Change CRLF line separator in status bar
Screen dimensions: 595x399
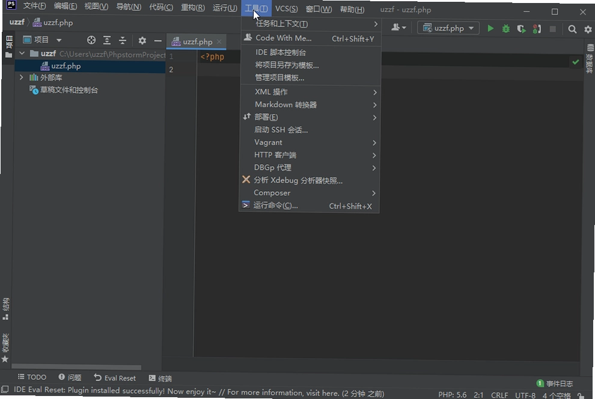[499, 395]
